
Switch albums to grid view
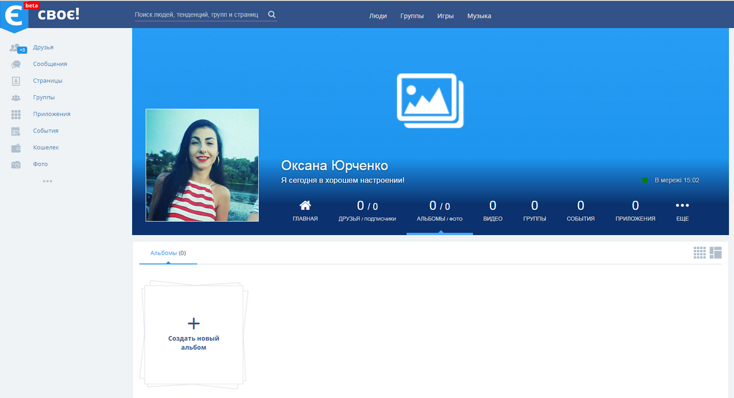pos(700,252)
